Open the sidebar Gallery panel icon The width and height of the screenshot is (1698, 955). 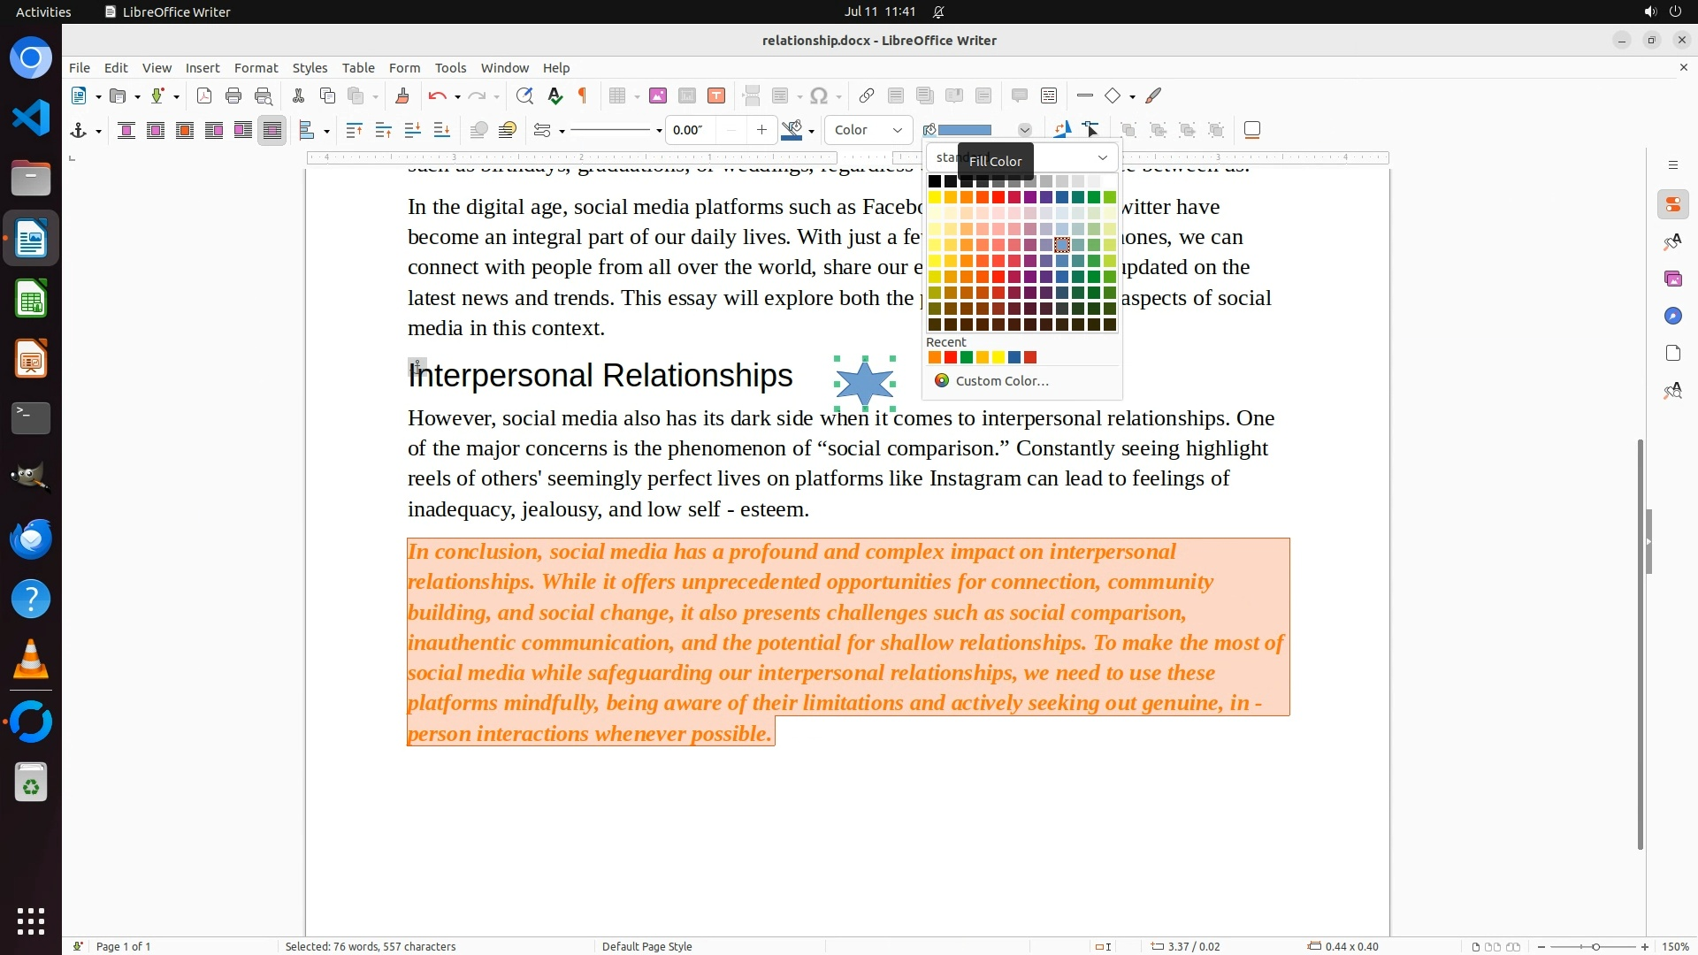tap(1672, 279)
